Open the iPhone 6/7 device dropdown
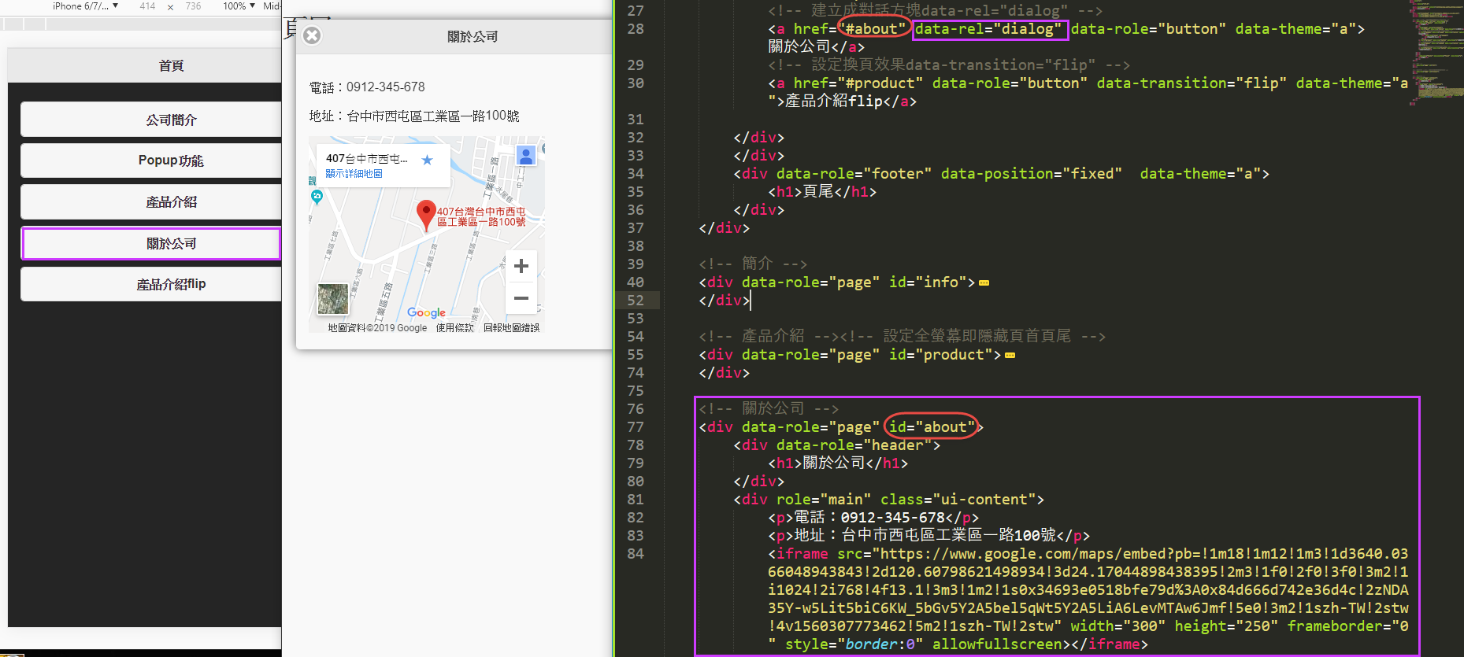The width and height of the screenshot is (1464, 657). click(85, 6)
